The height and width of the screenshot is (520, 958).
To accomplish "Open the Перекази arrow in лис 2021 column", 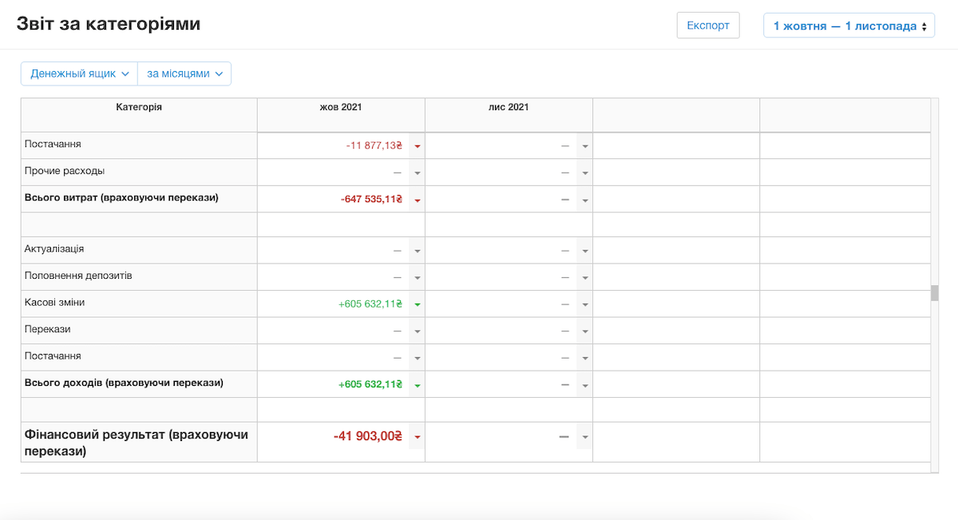I will [x=584, y=331].
